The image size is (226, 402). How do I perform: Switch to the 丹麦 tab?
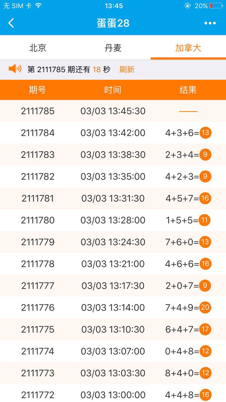coord(113,48)
